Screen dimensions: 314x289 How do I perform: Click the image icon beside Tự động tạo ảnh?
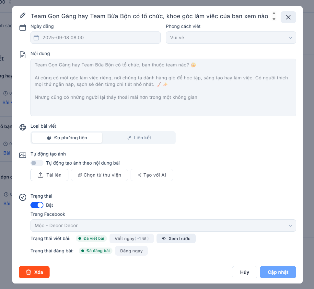click(23, 155)
